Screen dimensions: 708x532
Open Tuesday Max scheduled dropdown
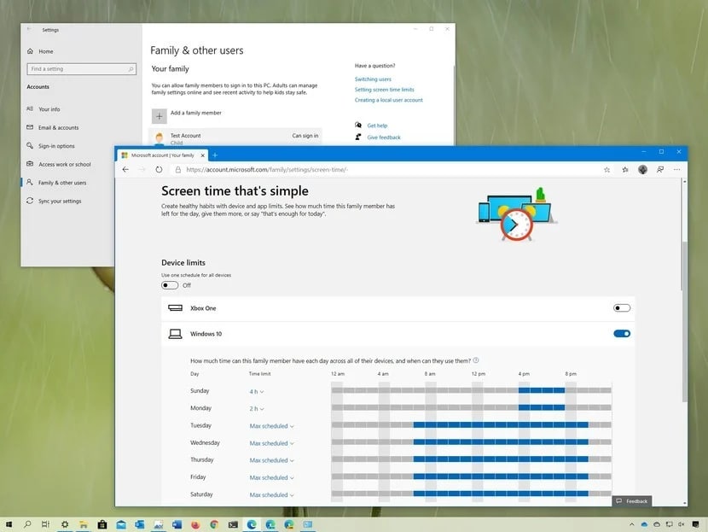point(271,426)
